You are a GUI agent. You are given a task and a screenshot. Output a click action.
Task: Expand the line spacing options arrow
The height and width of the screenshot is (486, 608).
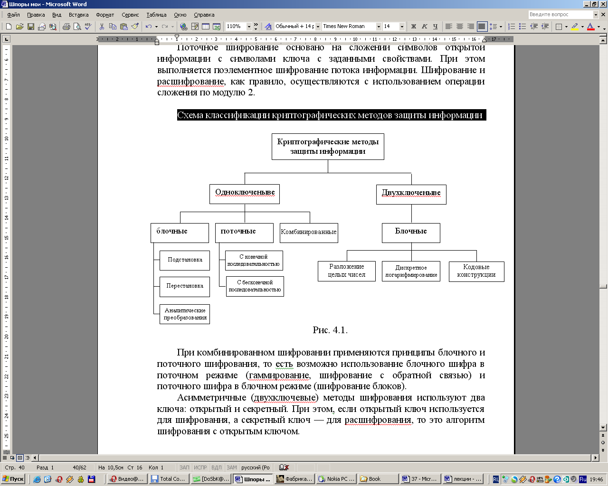[501, 27]
